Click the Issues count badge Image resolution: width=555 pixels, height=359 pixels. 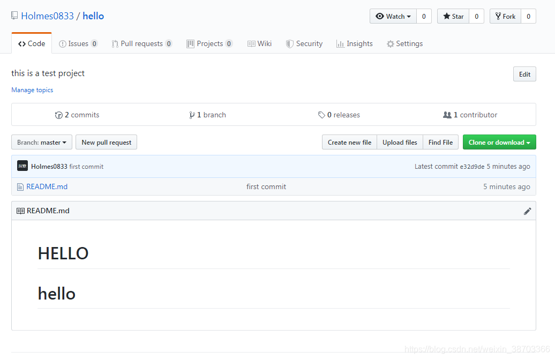[x=94, y=43]
